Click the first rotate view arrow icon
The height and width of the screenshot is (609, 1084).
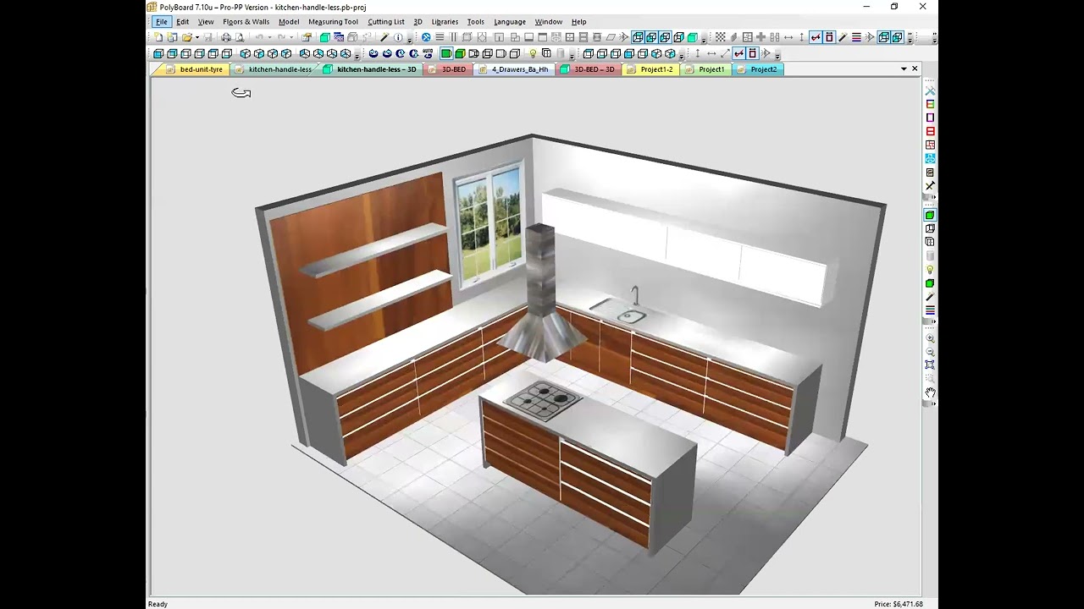pos(373,53)
